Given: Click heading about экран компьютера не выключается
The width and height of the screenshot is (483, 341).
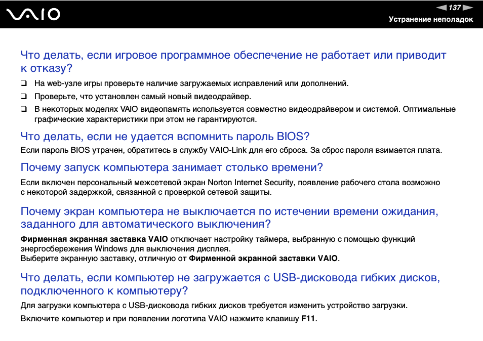Looking at the screenshot, I should point(229,218).
